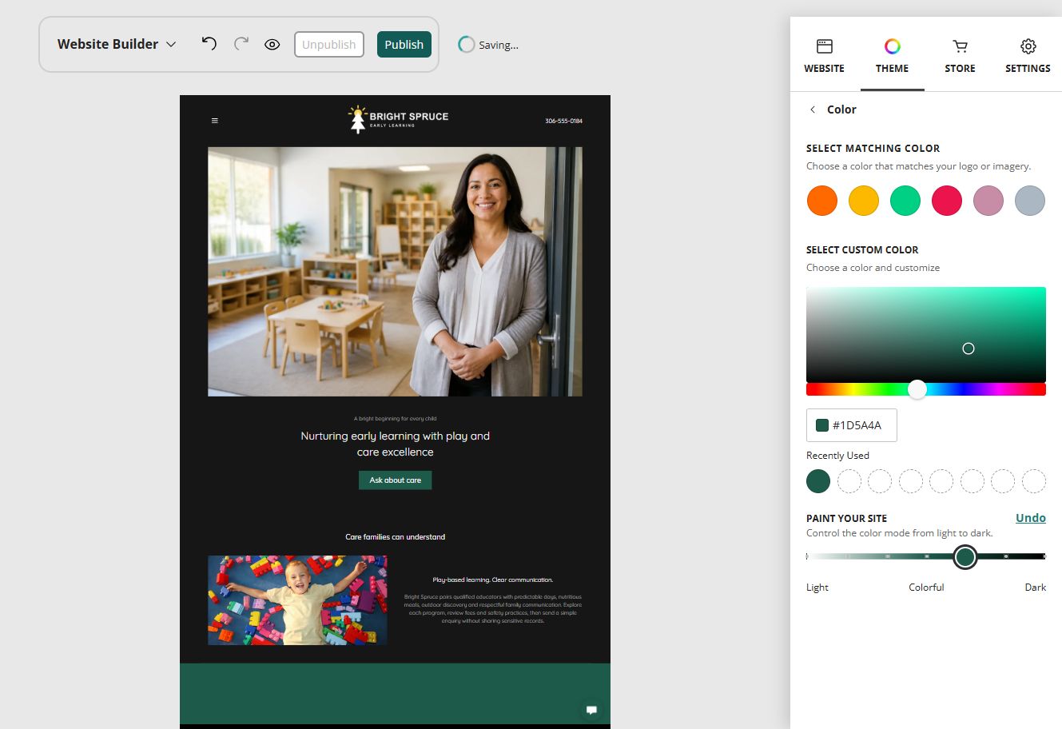Click the child with blocks photo

click(x=297, y=600)
